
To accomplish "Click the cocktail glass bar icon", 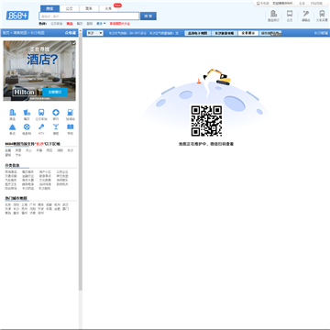I will pyautogui.click(x=56, y=126).
